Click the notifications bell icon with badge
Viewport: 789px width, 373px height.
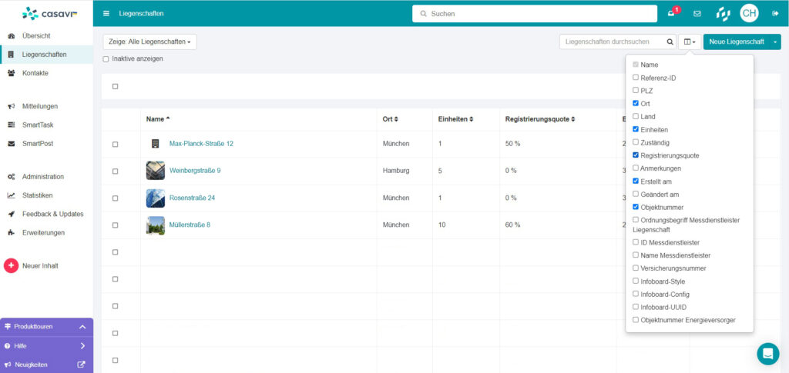coord(672,13)
